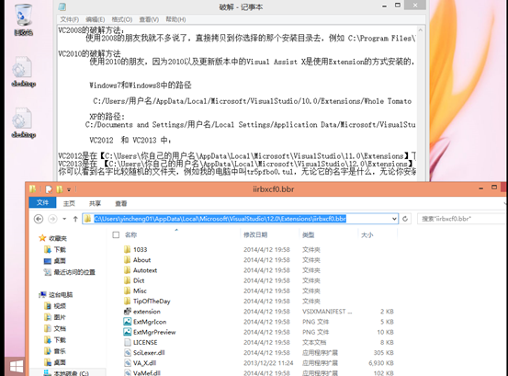Image resolution: width=508 pixels, height=376 pixels.
Task: Sort by the 大小 column header
Action: point(367,234)
